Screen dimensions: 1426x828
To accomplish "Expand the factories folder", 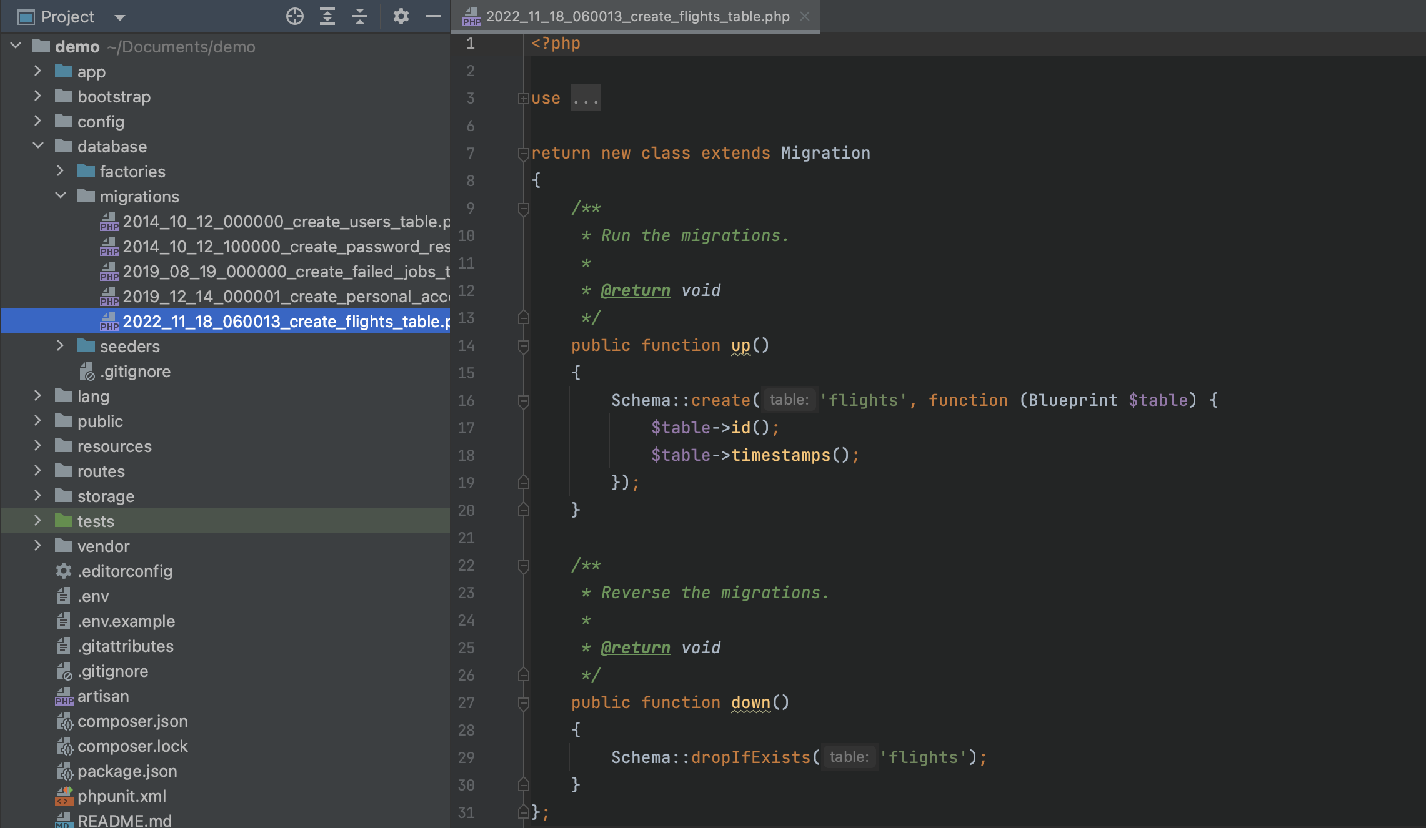I will (60, 171).
